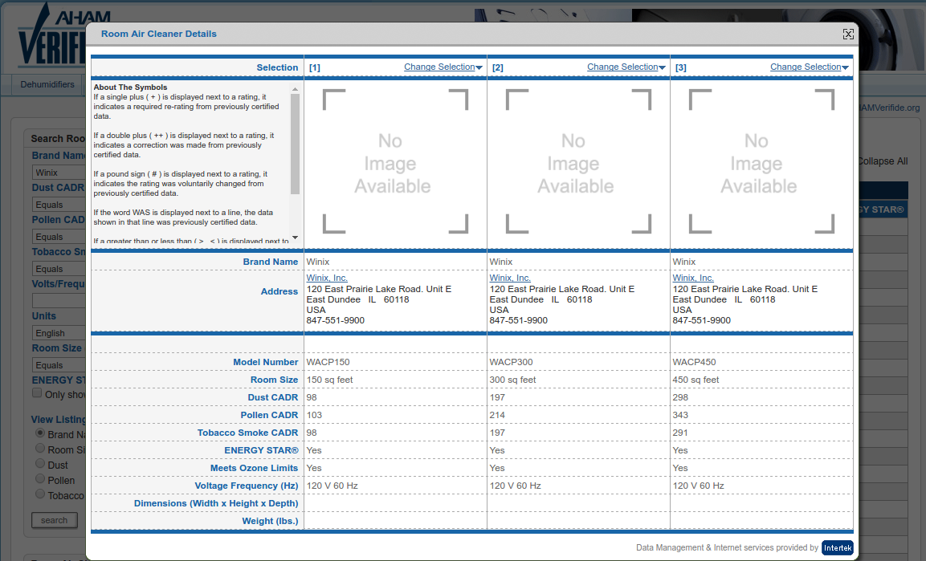Viewport: 926px width, 561px height.
Task: Open the Pollen CADR Equals dropdown in search panel
Action: [59, 237]
